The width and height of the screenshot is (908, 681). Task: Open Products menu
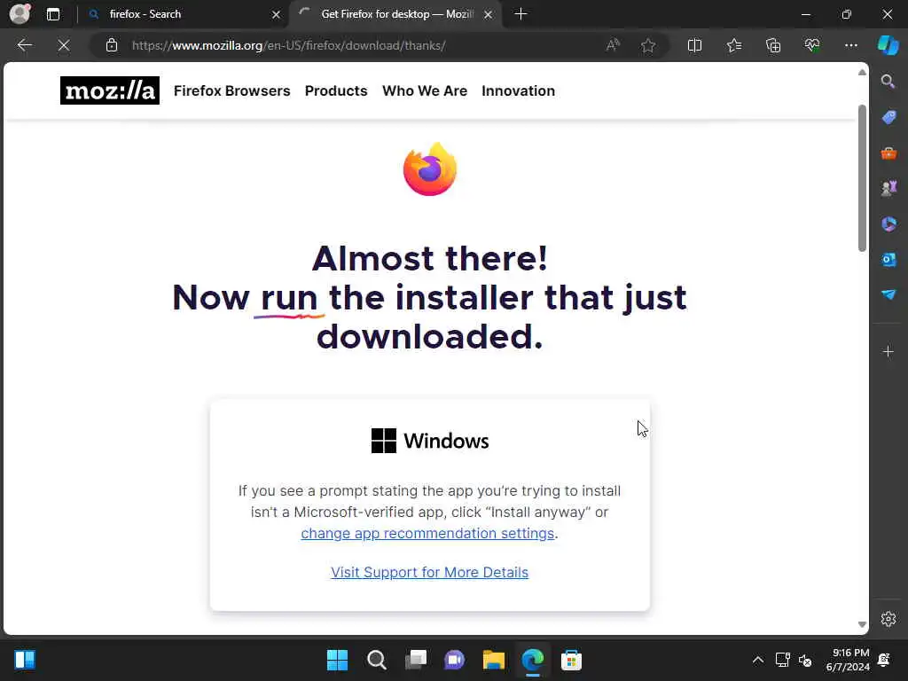point(336,91)
